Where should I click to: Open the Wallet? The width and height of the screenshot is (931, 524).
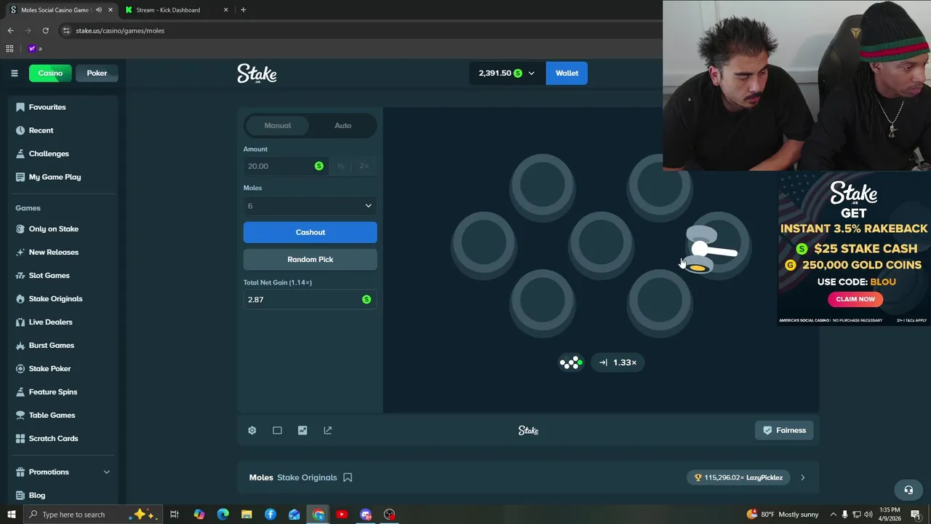click(x=567, y=74)
